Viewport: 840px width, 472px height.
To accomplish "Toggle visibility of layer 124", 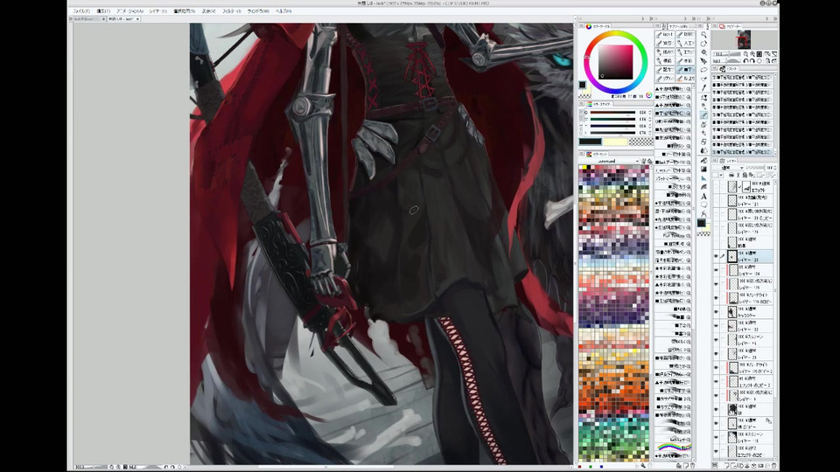I will coord(717,270).
